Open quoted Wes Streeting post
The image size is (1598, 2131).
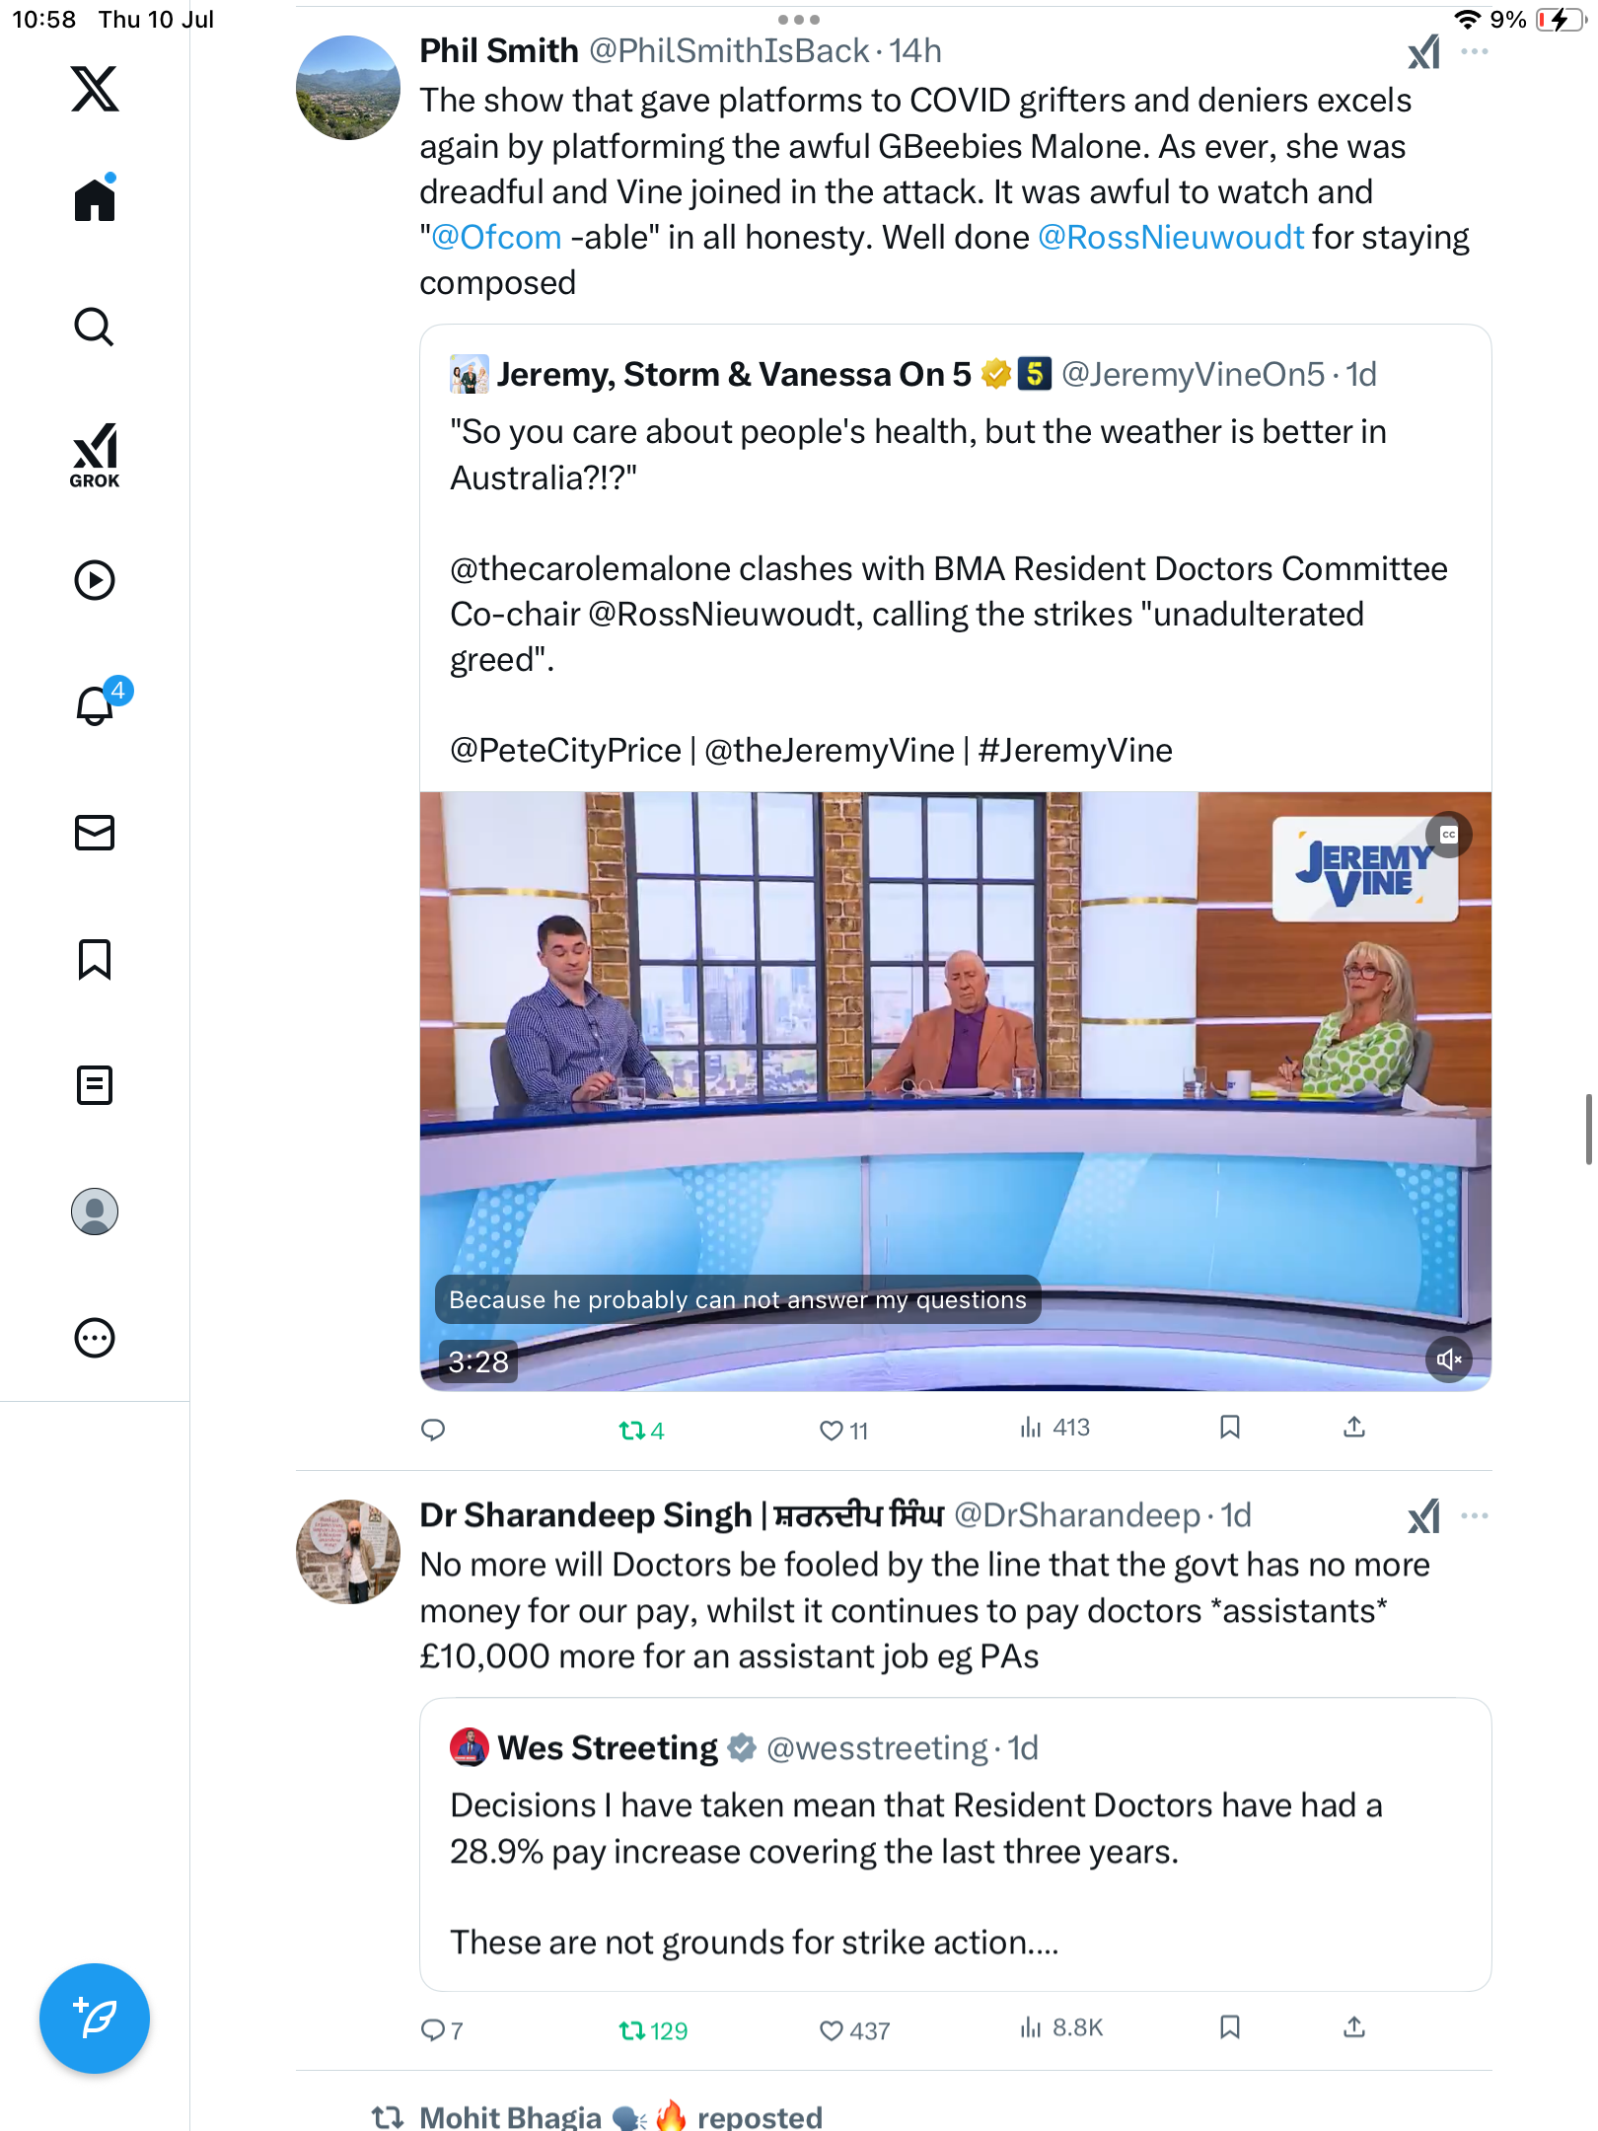[955, 1845]
